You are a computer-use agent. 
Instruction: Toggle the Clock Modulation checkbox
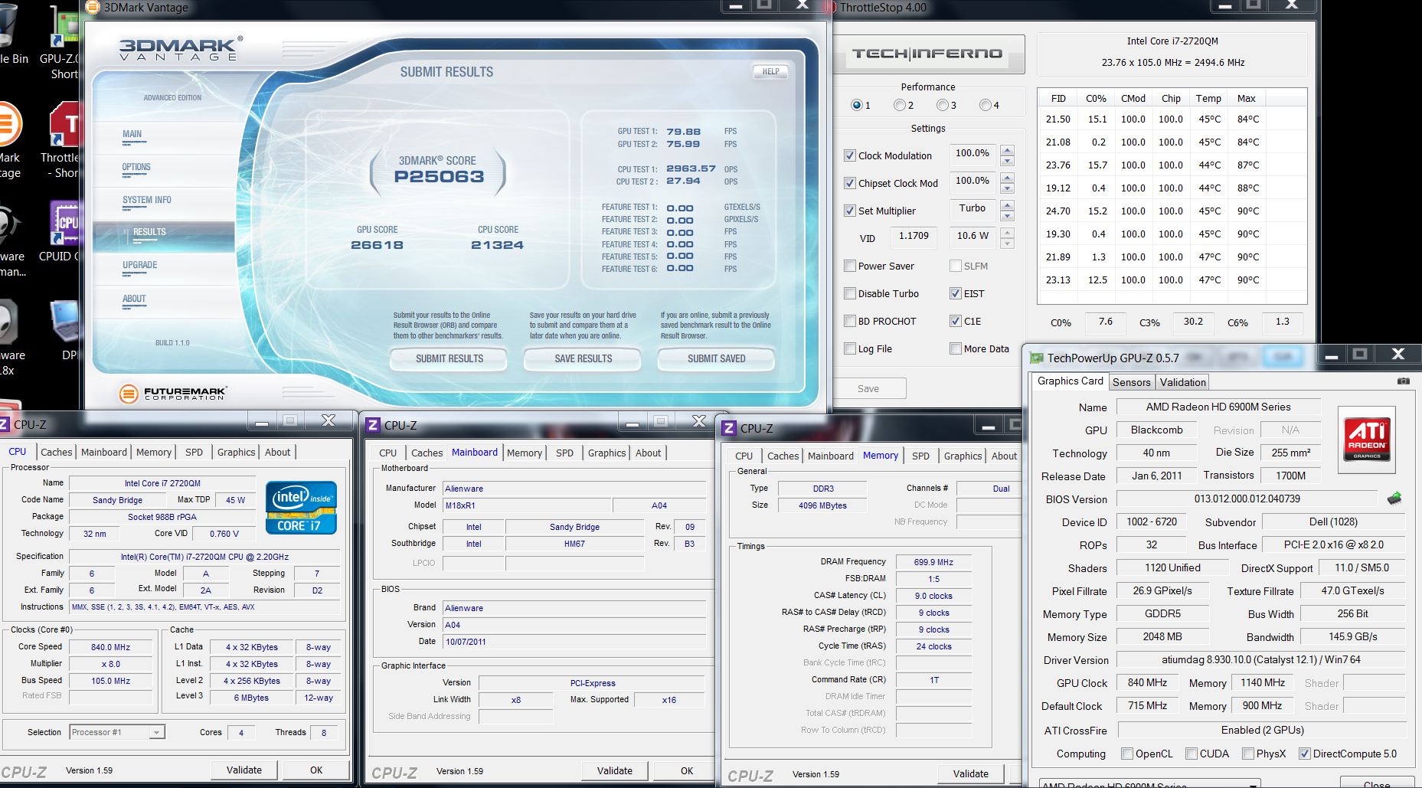[x=850, y=155]
